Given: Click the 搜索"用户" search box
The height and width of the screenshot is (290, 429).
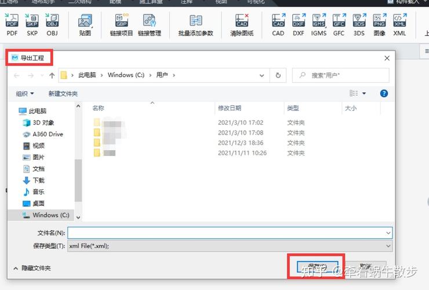Looking at the screenshot, I should (x=341, y=75).
